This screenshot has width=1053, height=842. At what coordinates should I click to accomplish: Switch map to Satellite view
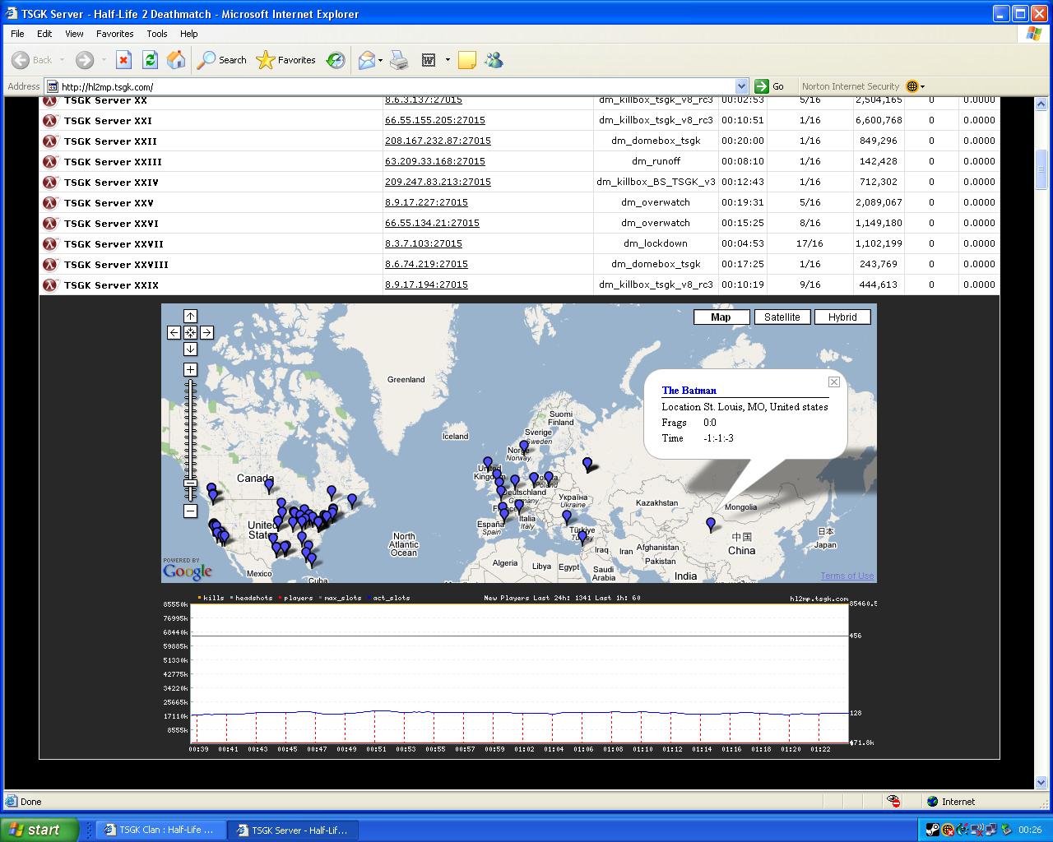[x=782, y=317]
